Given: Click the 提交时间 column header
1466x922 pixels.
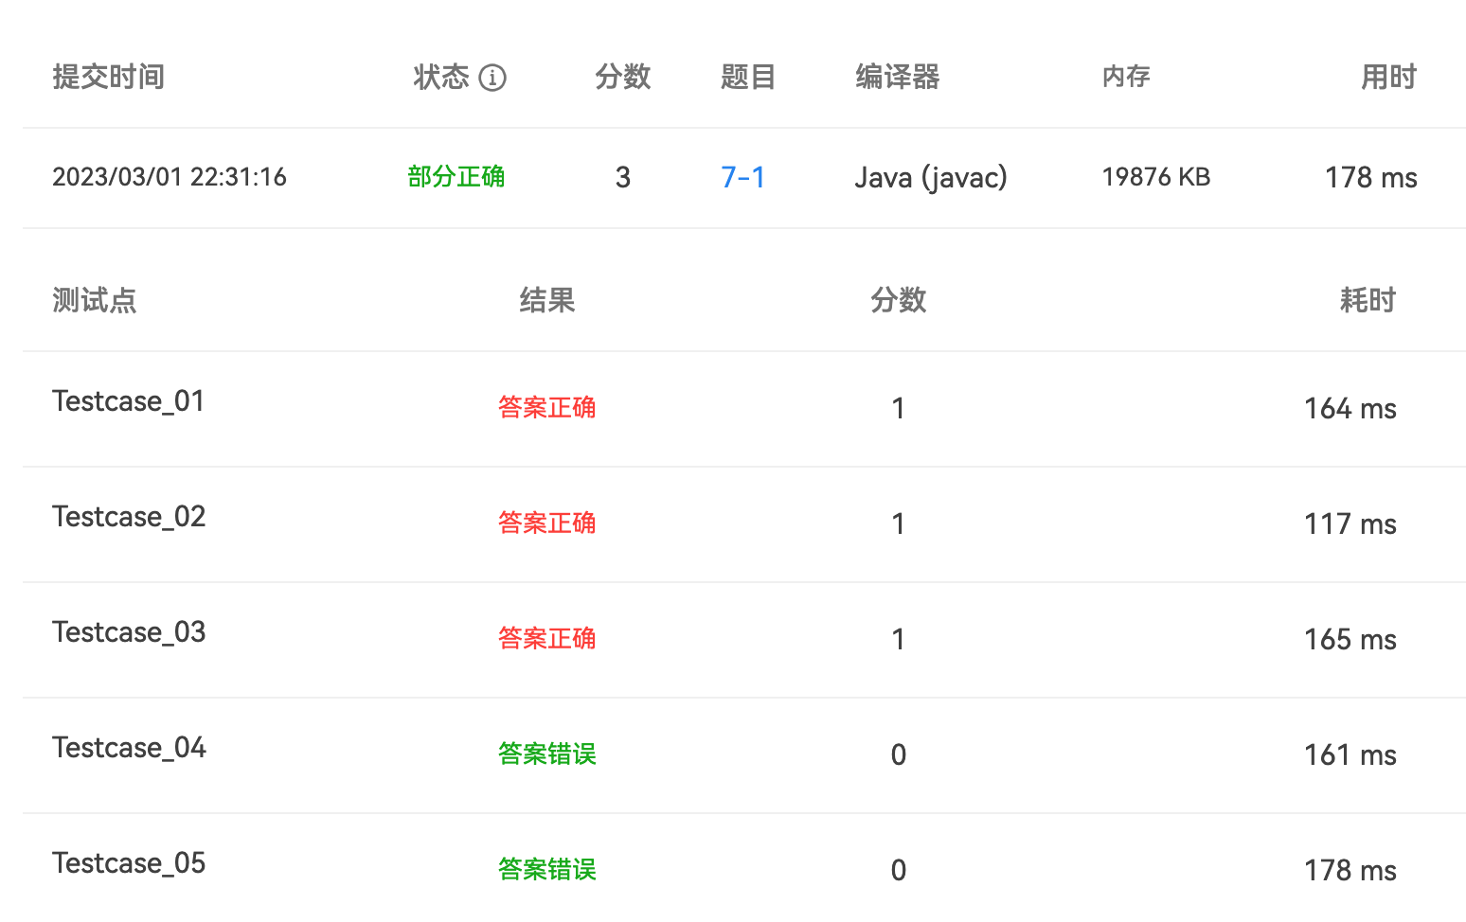Looking at the screenshot, I should click(109, 77).
